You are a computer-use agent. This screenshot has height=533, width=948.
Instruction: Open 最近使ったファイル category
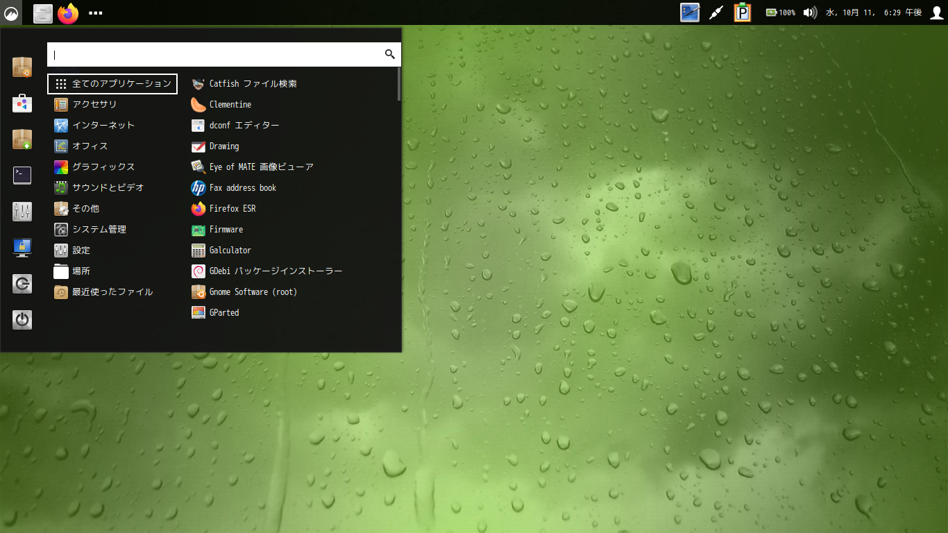coord(112,291)
